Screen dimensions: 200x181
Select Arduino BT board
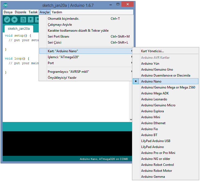pos(165,135)
